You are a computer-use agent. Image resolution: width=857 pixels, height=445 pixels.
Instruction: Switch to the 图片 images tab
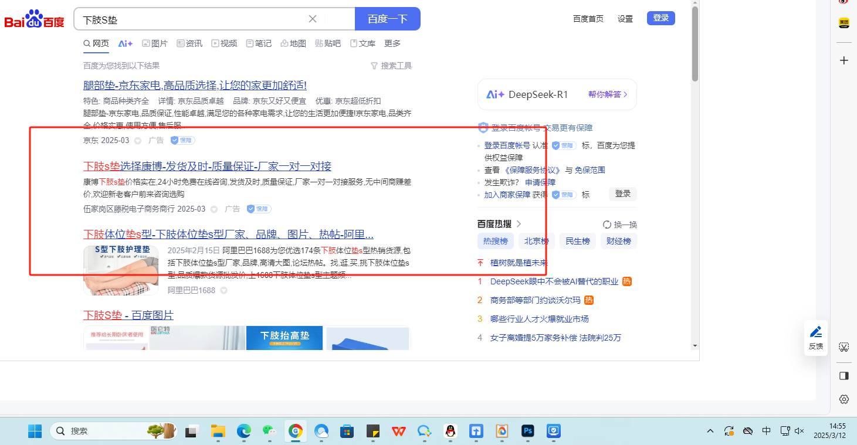point(155,43)
